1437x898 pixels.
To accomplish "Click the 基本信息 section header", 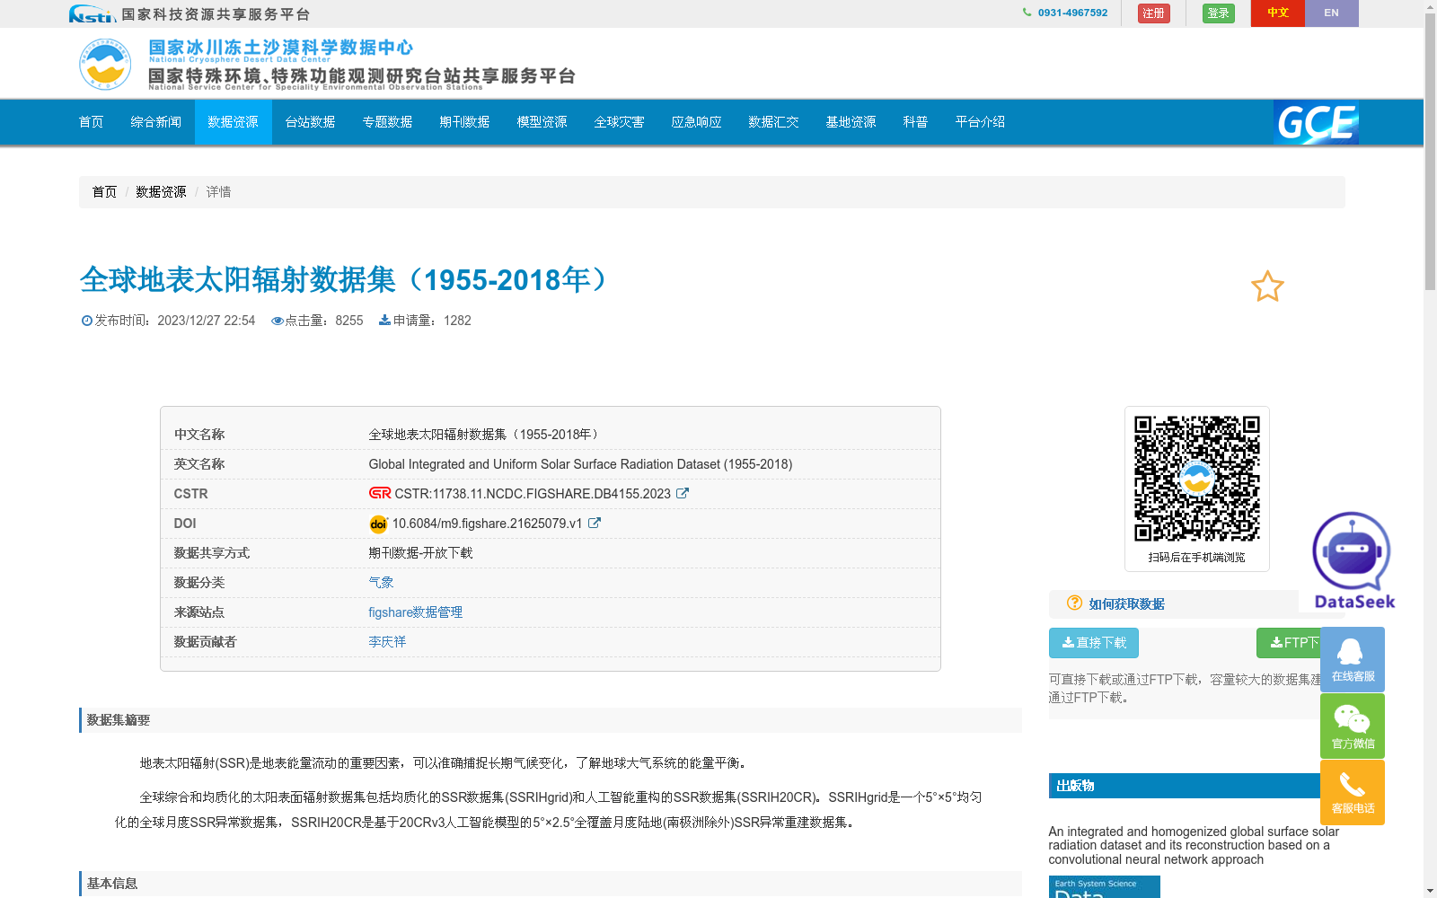I will pyautogui.click(x=551, y=884).
